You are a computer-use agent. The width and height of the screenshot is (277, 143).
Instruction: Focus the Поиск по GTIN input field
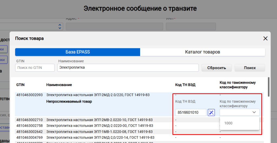pyautogui.click(x=35, y=68)
